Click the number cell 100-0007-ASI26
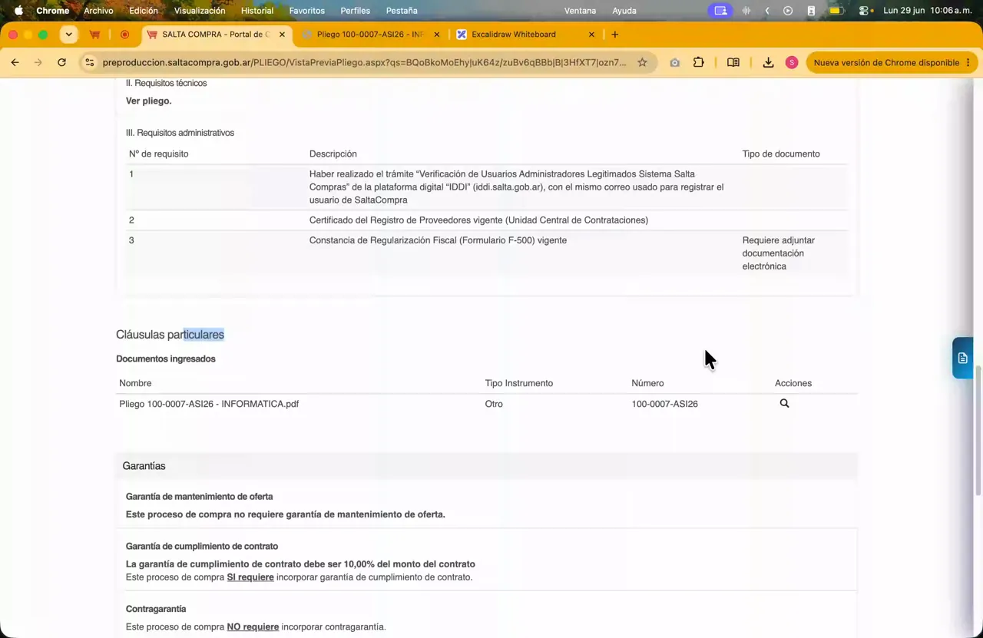This screenshot has height=638, width=983. coord(664,404)
